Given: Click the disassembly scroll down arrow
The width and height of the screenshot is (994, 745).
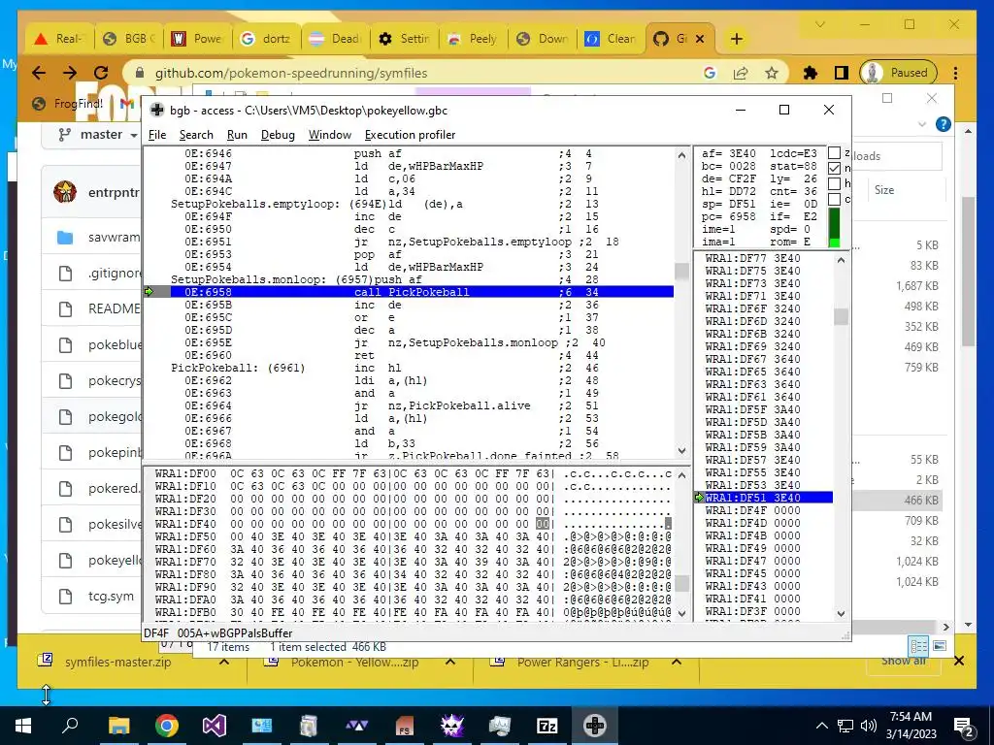Looking at the screenshot, I should click(x=681, y=450).
